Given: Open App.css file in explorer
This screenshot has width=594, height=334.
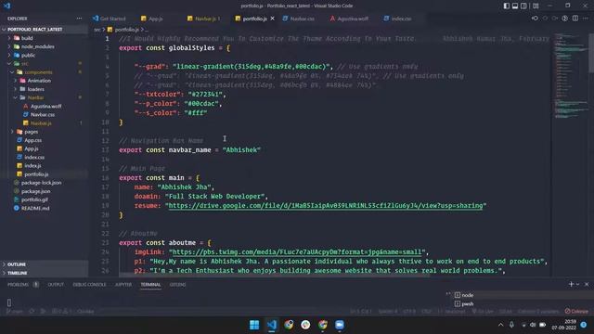Looking at the screenshot, I should click(45, 140).
